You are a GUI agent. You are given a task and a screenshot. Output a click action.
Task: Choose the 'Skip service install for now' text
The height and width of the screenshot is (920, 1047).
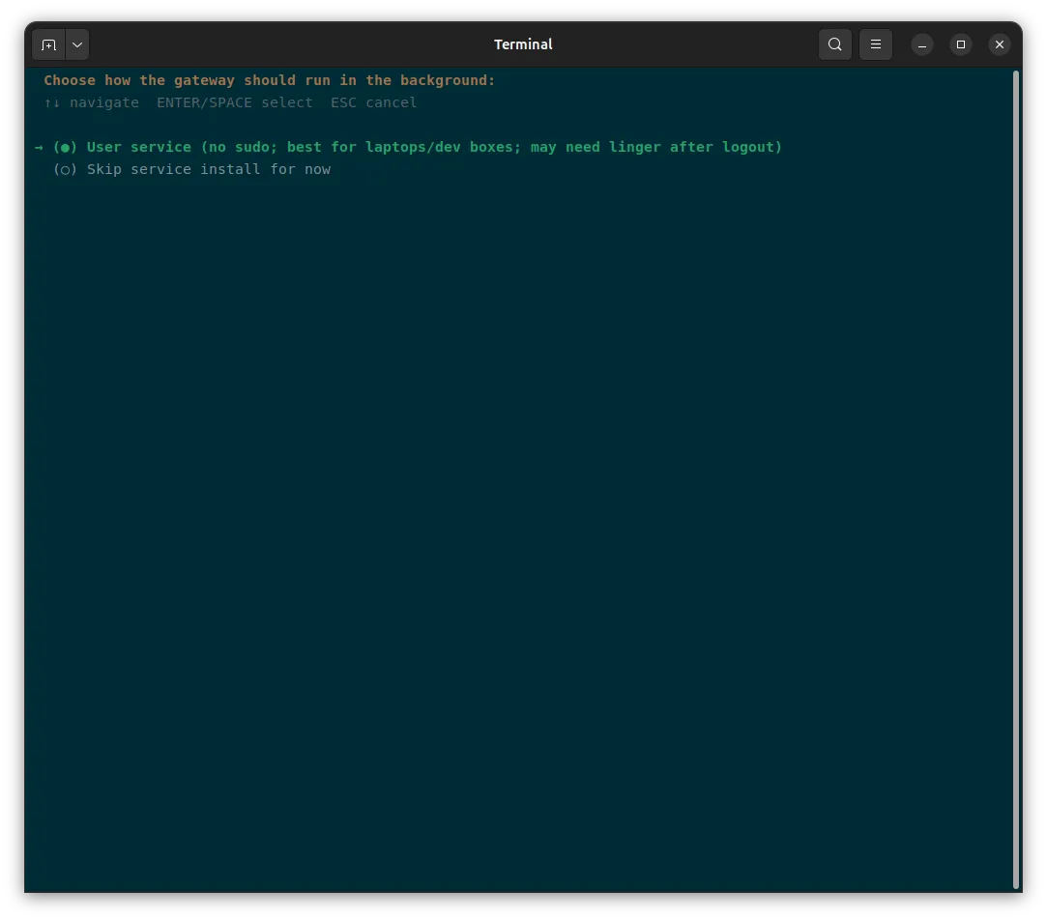[x=209, y=169]
